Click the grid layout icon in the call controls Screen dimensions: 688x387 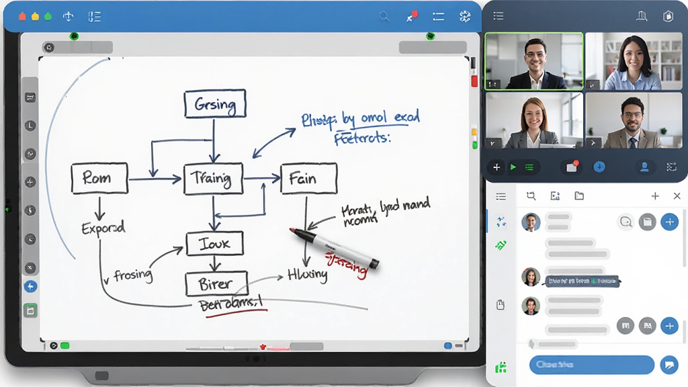671,167
